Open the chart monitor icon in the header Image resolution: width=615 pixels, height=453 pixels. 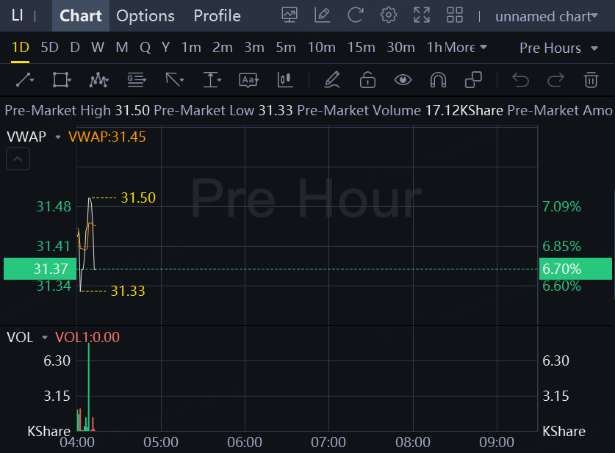[289, 15]
